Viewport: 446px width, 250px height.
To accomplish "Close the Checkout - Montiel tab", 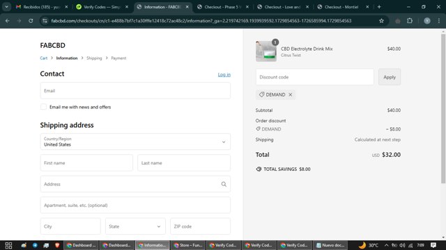I will [367, 7].
